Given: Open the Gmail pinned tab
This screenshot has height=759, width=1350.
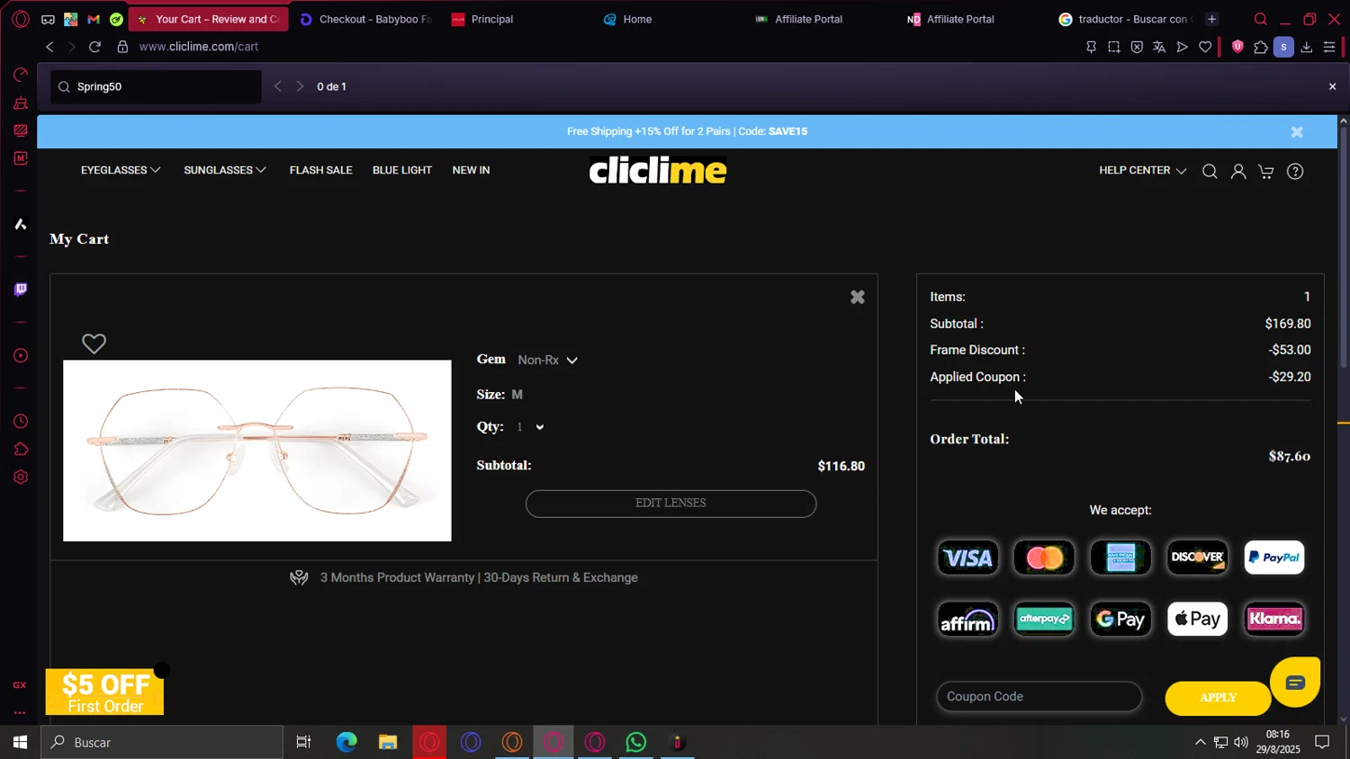Looking at the screenshot, I should [94, 19].
